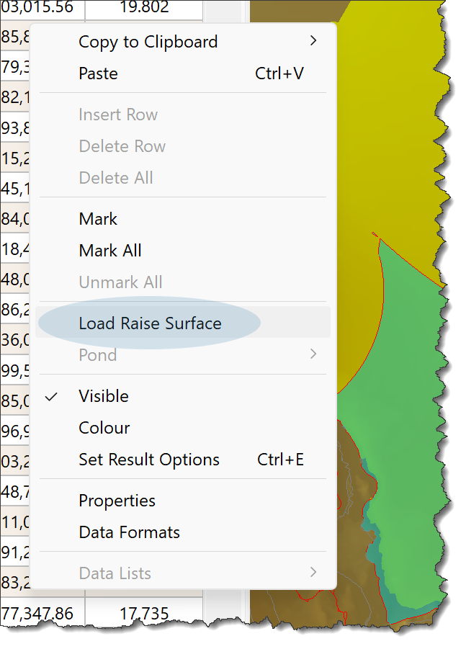Select the table cell showing 19.802
Viewport: 466px width, 649px height.
(x=144, y=7)
